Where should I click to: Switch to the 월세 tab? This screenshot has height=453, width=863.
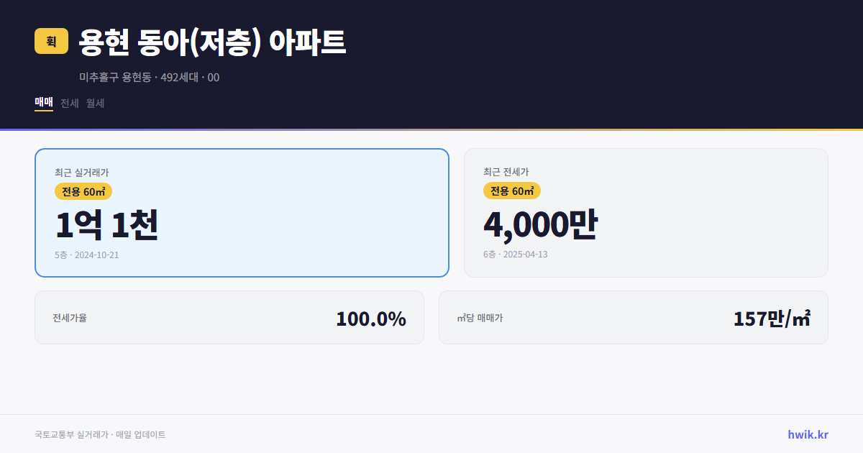coord(94,103)
